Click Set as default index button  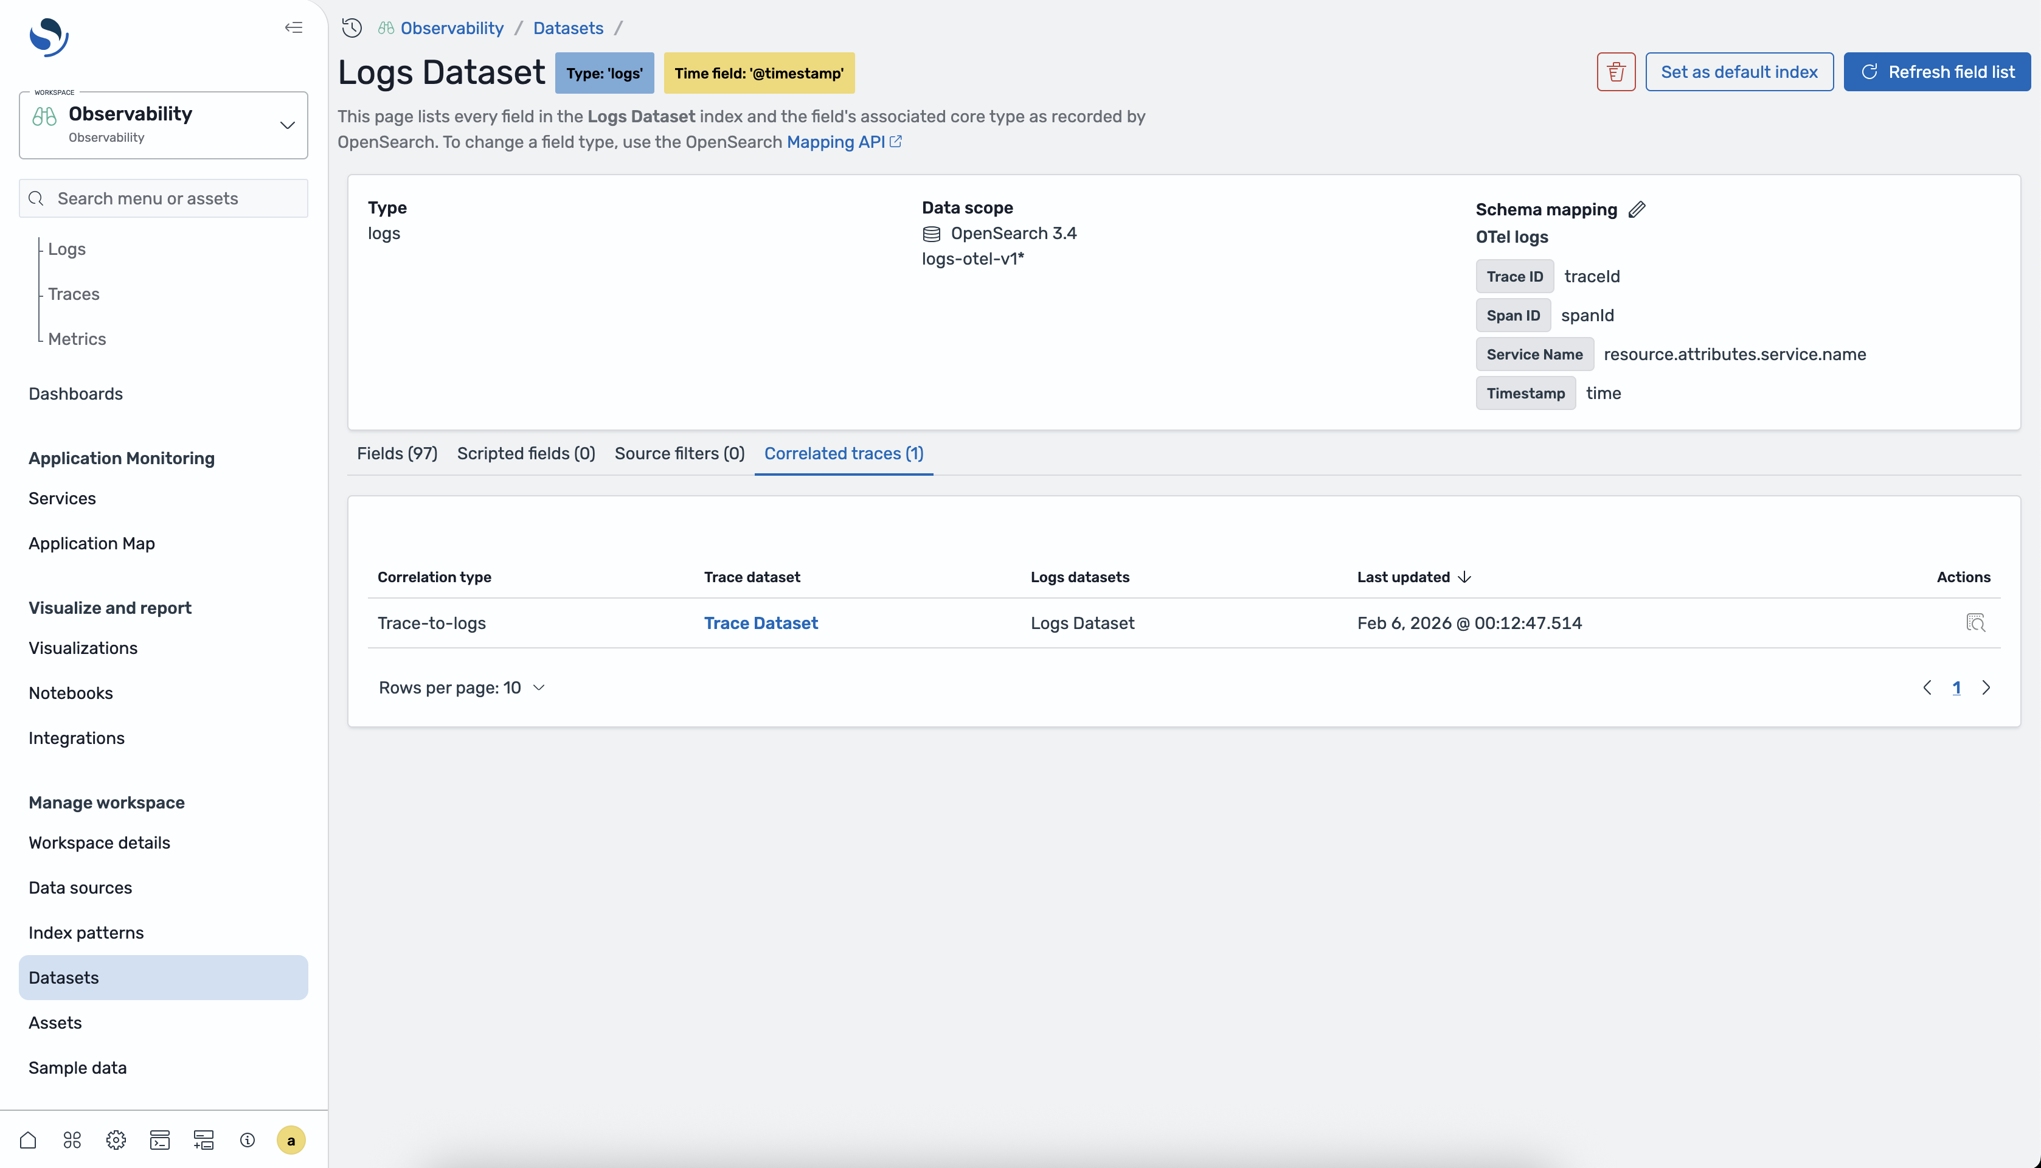tap(1739, 72)
